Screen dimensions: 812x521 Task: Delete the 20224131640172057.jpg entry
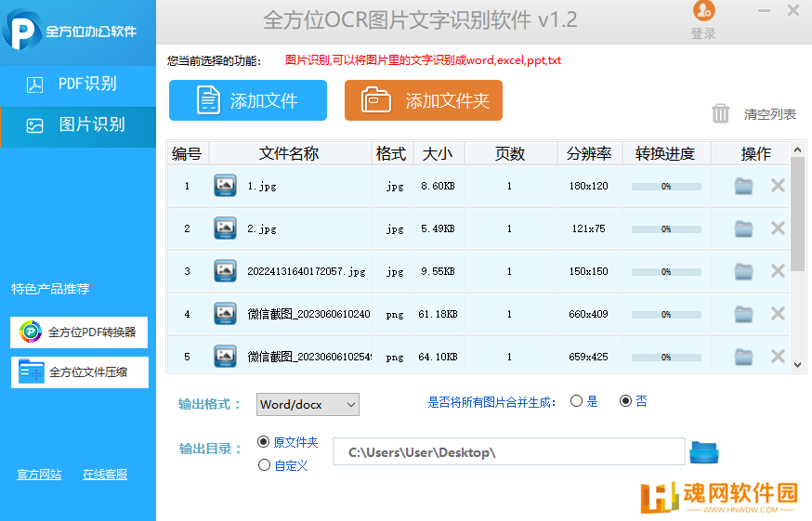coord(778,271)
